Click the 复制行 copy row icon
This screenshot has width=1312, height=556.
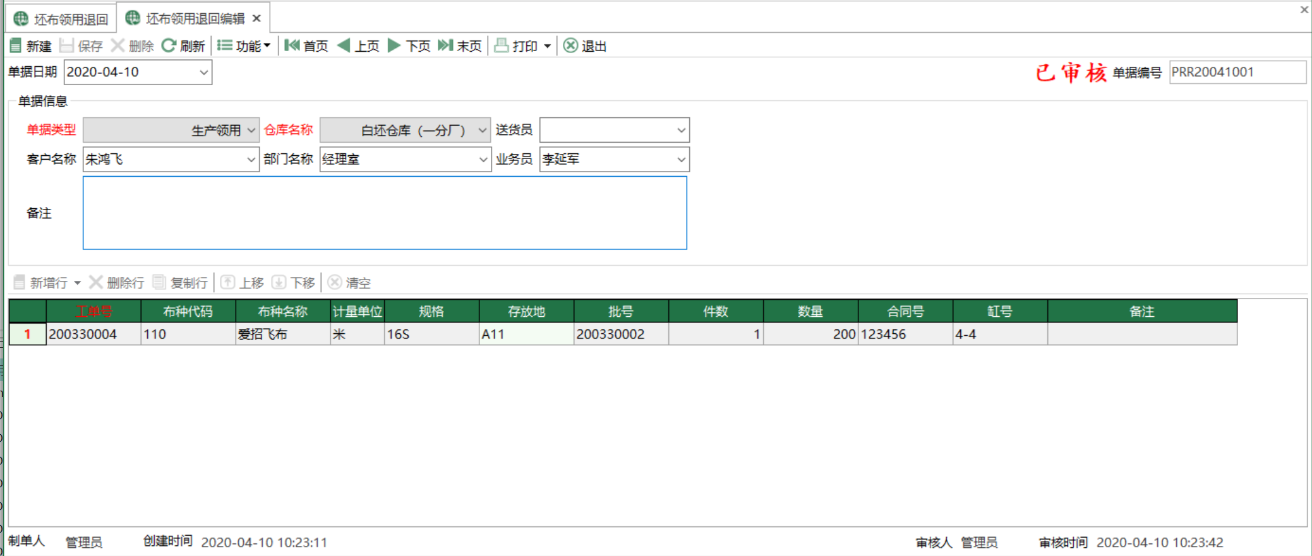[160, 282]
